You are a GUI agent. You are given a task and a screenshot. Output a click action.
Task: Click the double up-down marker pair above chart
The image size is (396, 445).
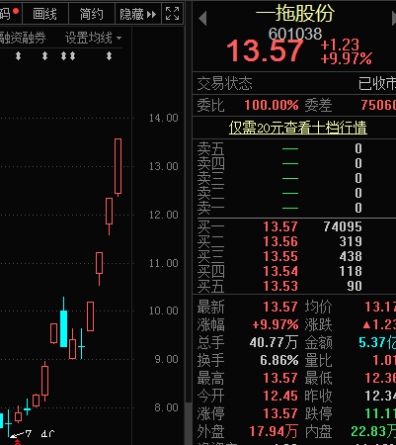pyautogui.click(x=68, y=56)
